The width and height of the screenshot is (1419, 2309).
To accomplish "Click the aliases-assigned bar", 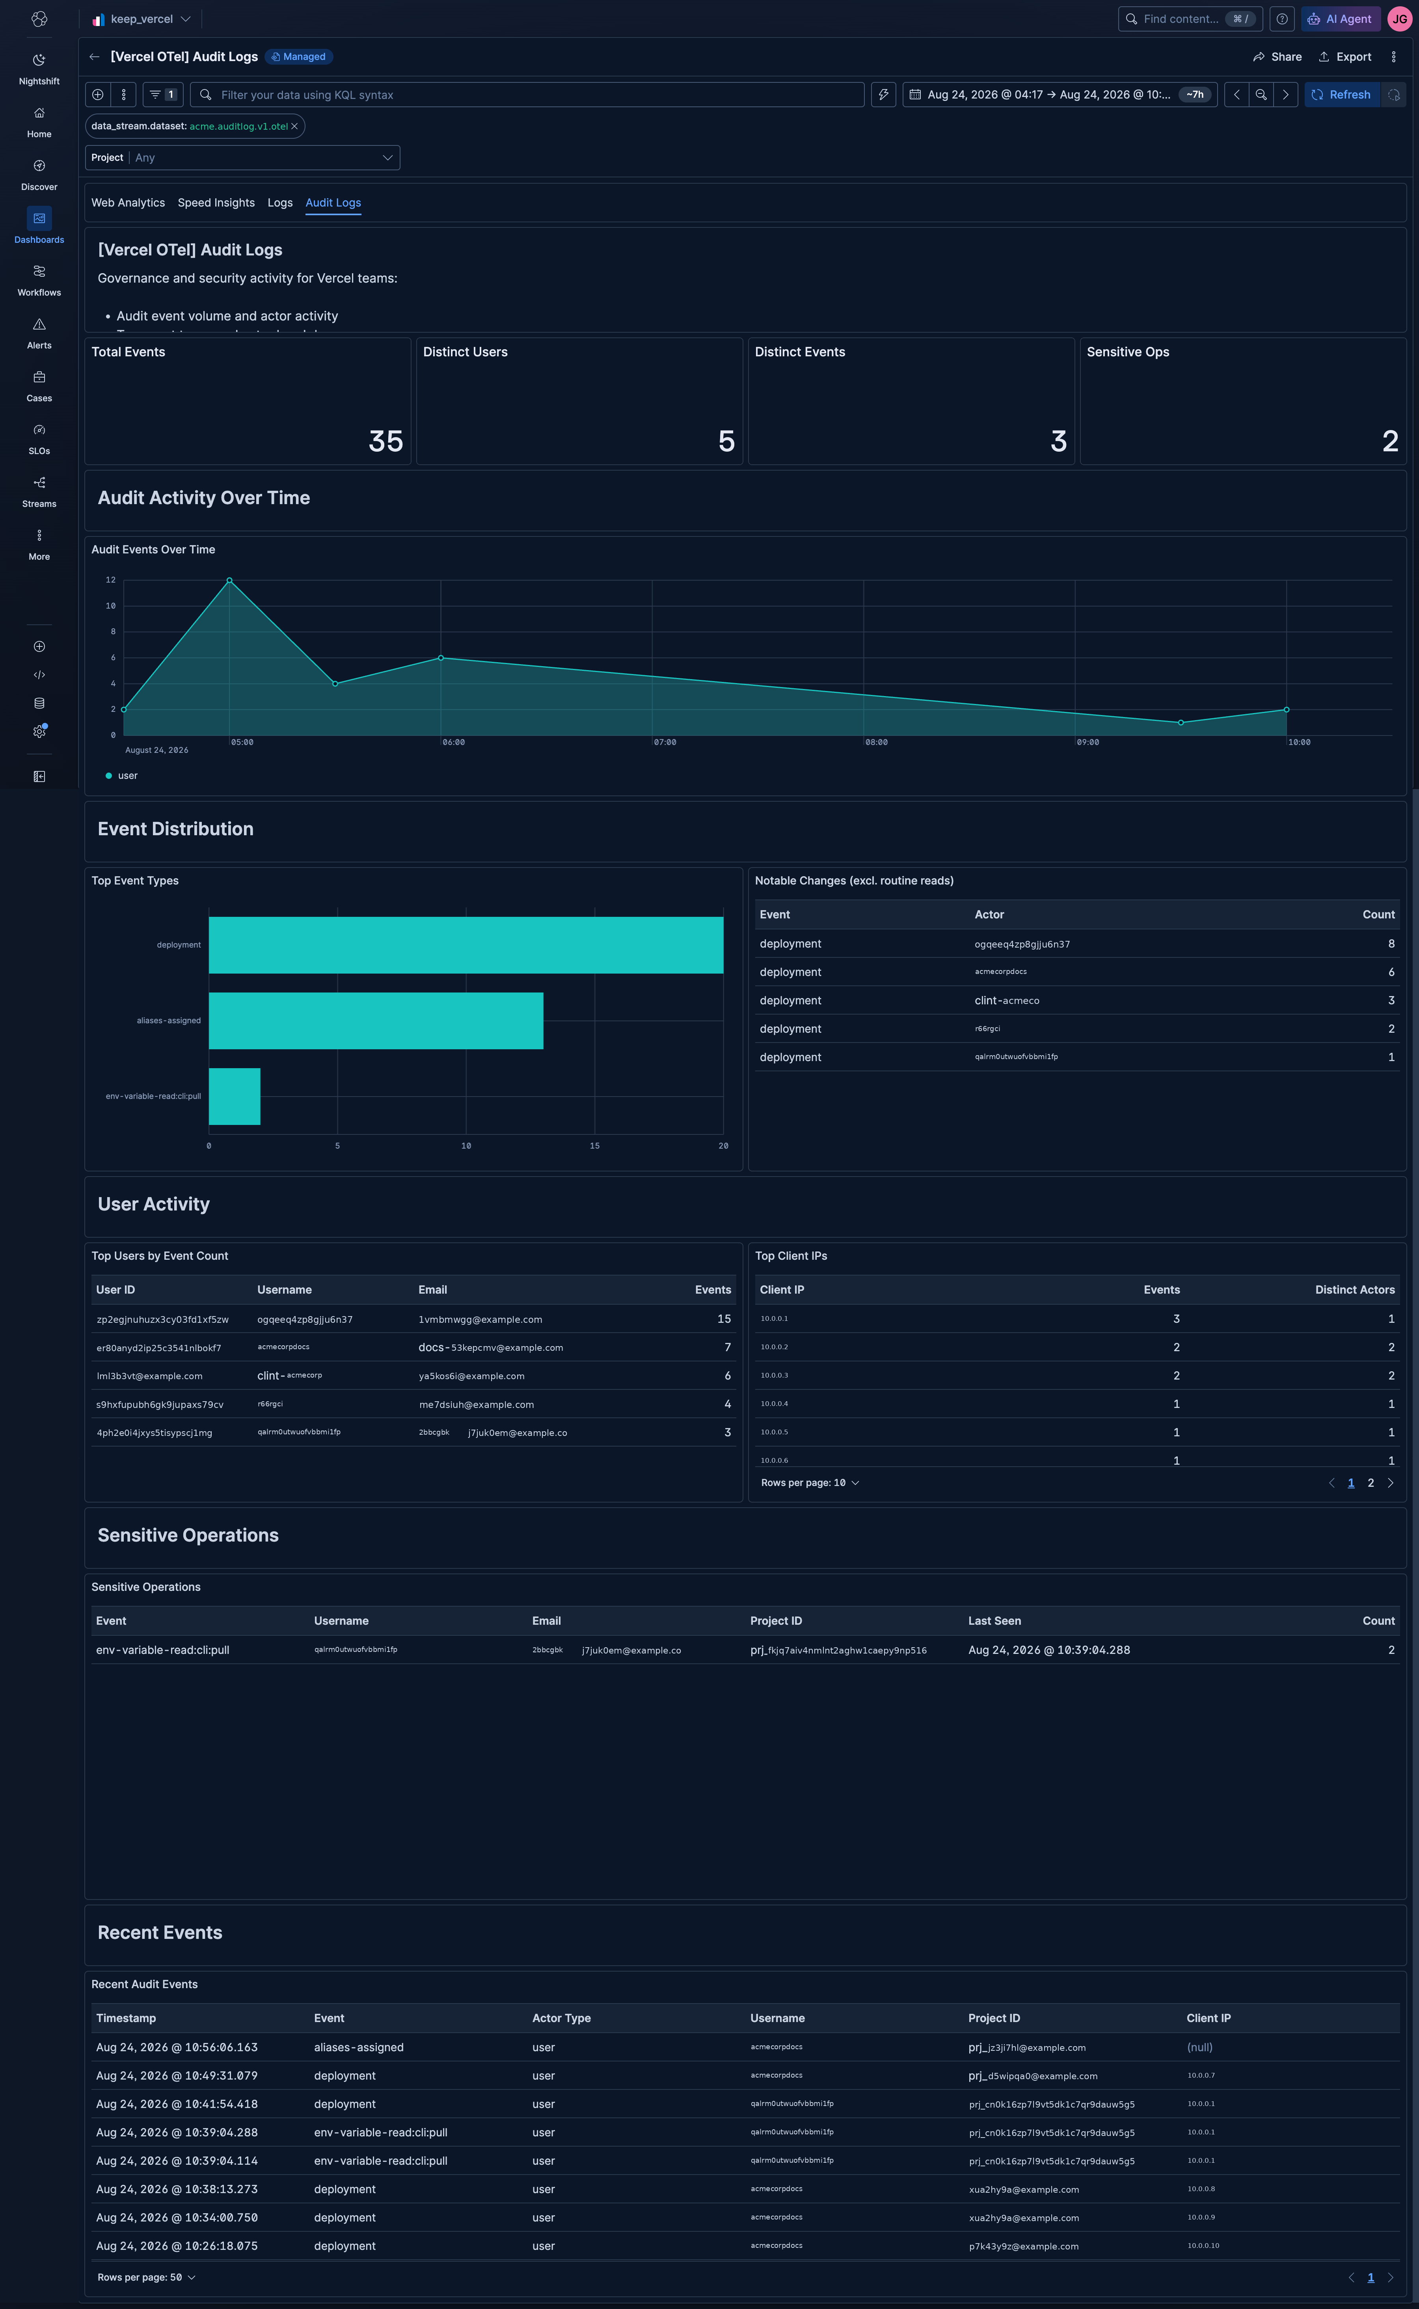I will [375, 1021].
